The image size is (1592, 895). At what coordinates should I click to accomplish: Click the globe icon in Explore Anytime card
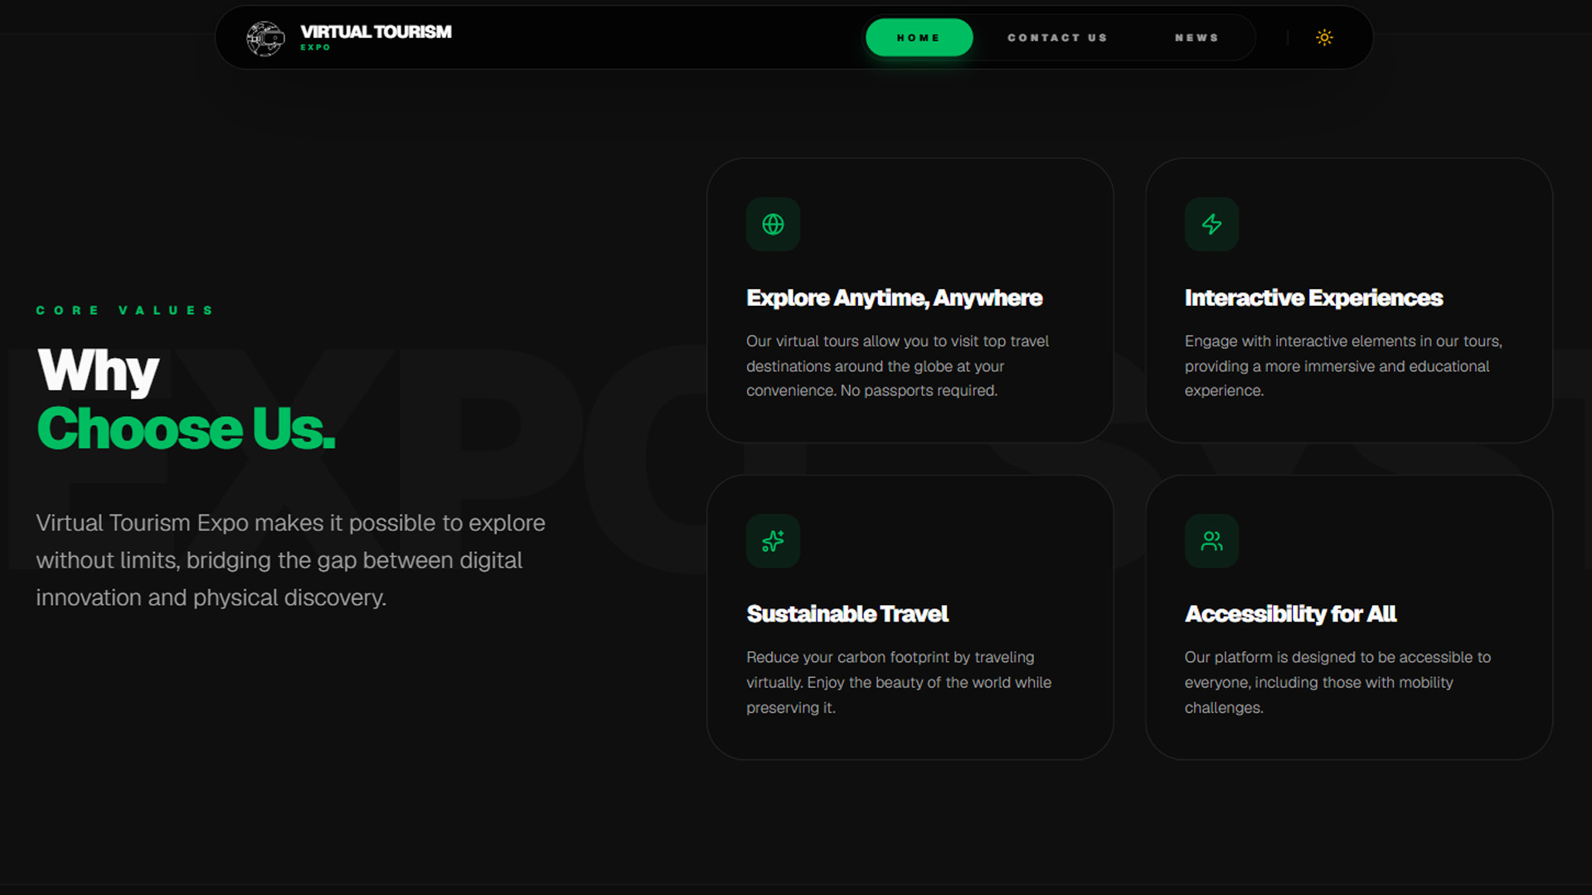coord(773,224)
